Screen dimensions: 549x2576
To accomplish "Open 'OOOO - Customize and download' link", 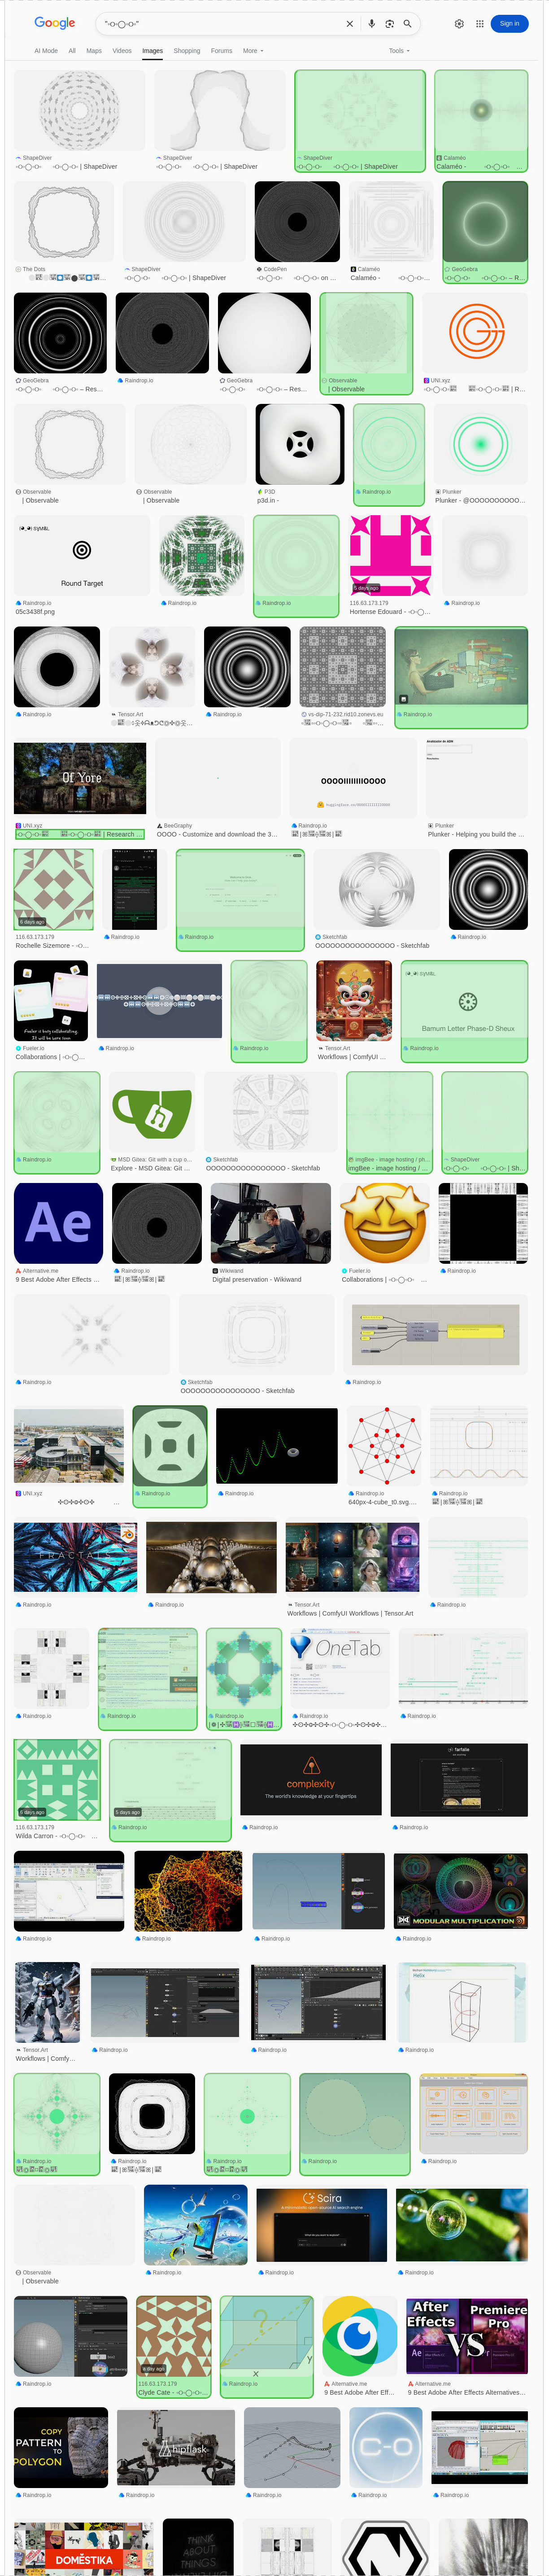I will tap(217, 834).
